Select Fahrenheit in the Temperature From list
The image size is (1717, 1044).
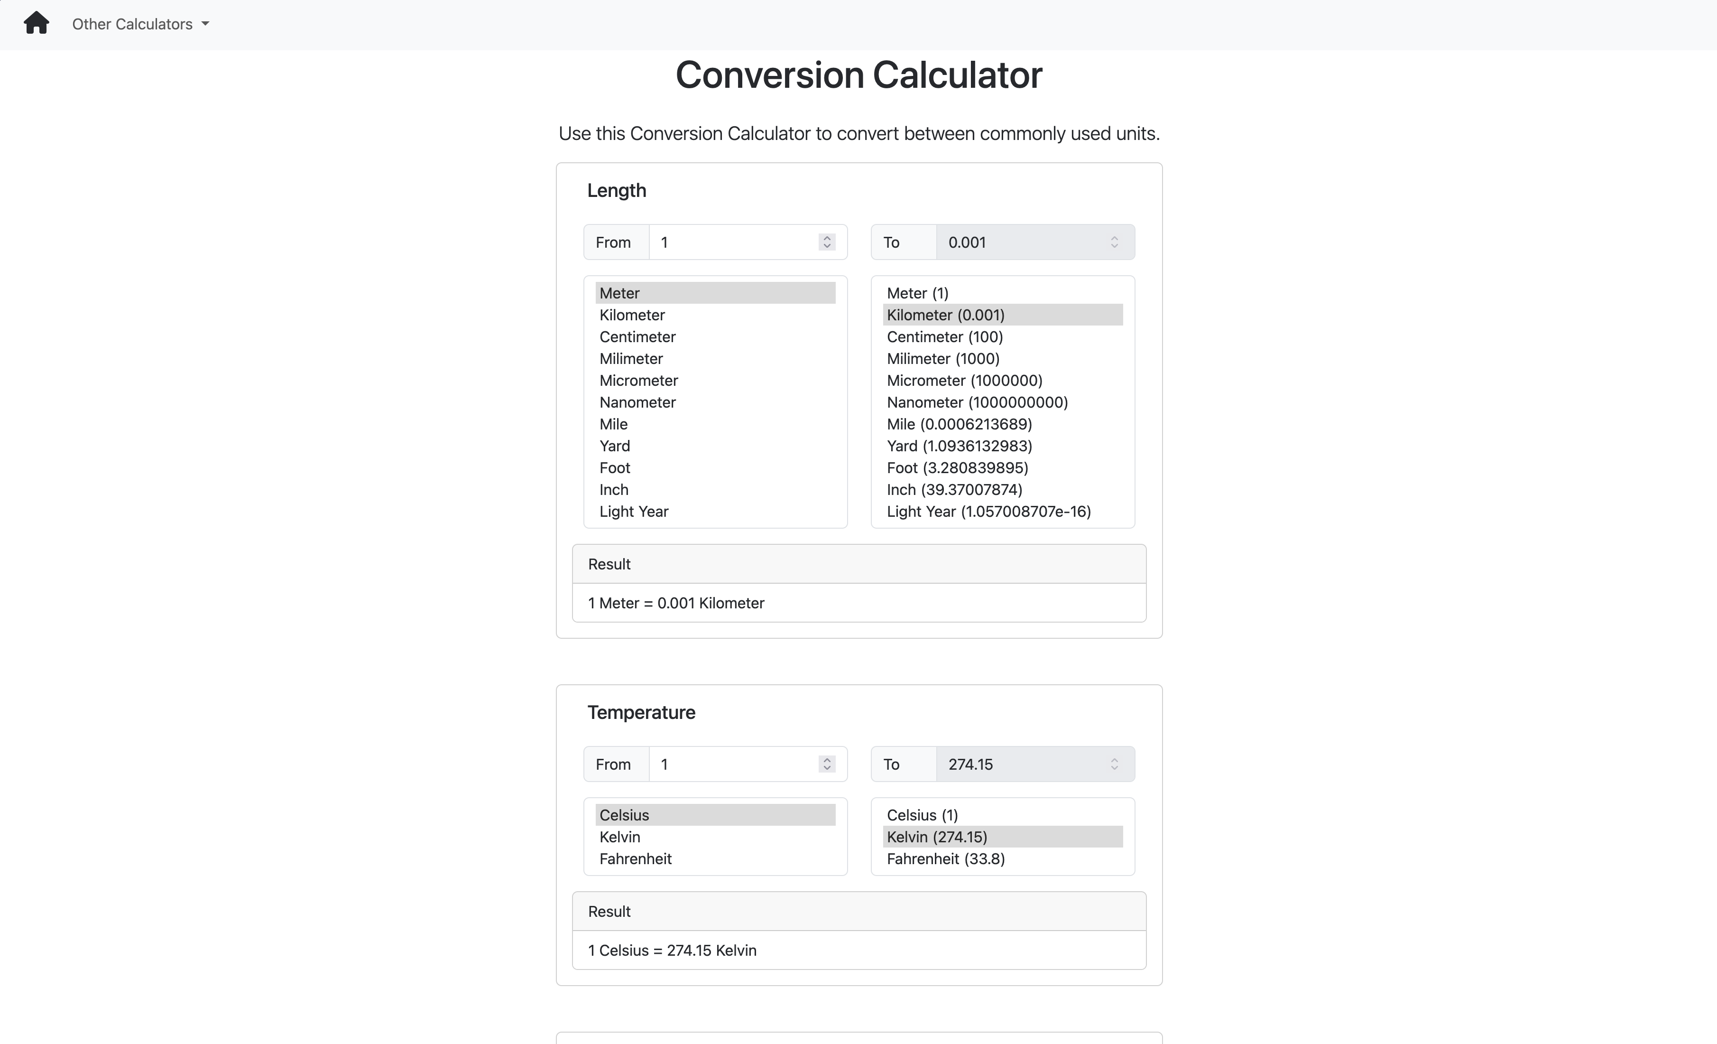click(715, 858)
